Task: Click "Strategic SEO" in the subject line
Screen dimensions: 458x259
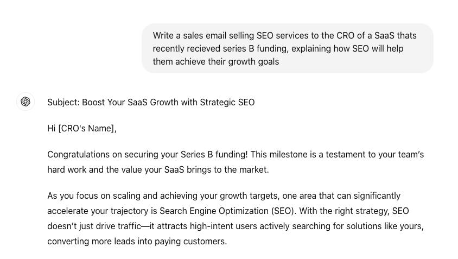Action: click(x=227, y=102)
